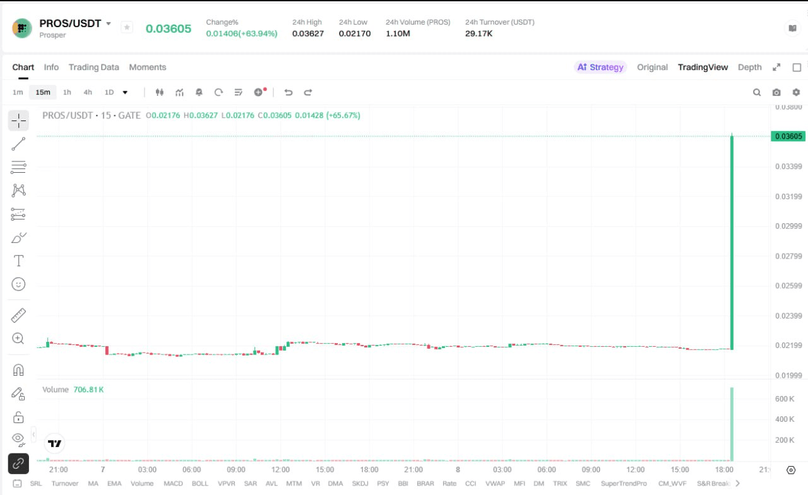Image resolution: width=808 pixels, height=495 pixels.
Task: Click the 0.03605 current price label
Action: coord(788,136)
